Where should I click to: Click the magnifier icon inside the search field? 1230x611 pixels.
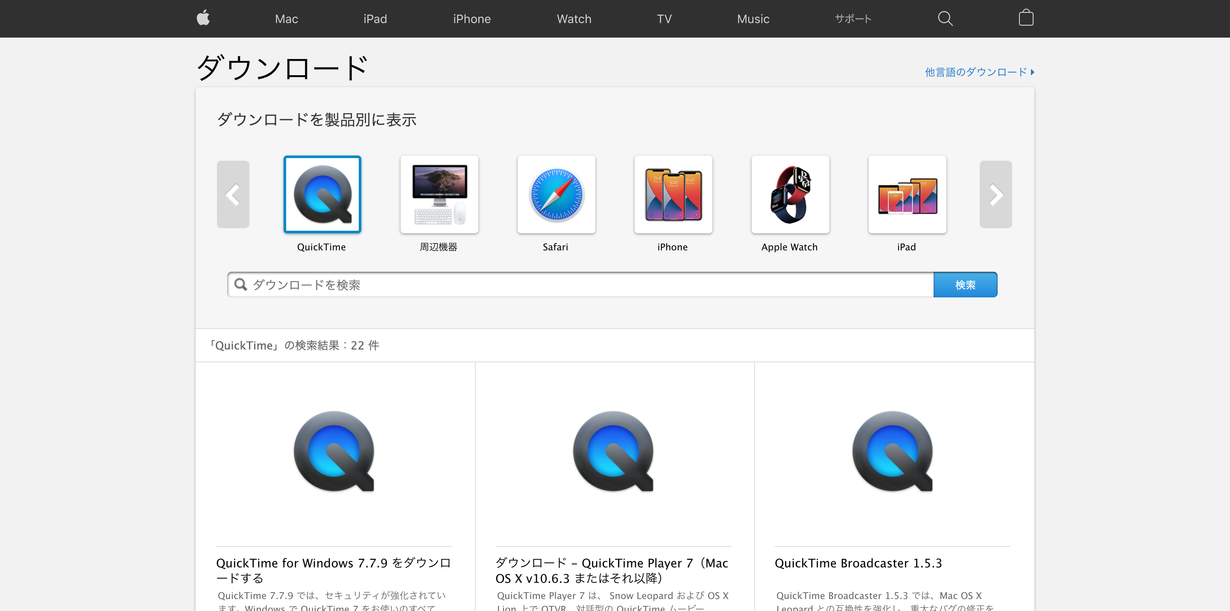pyautogui.click(x=240, y=285)
